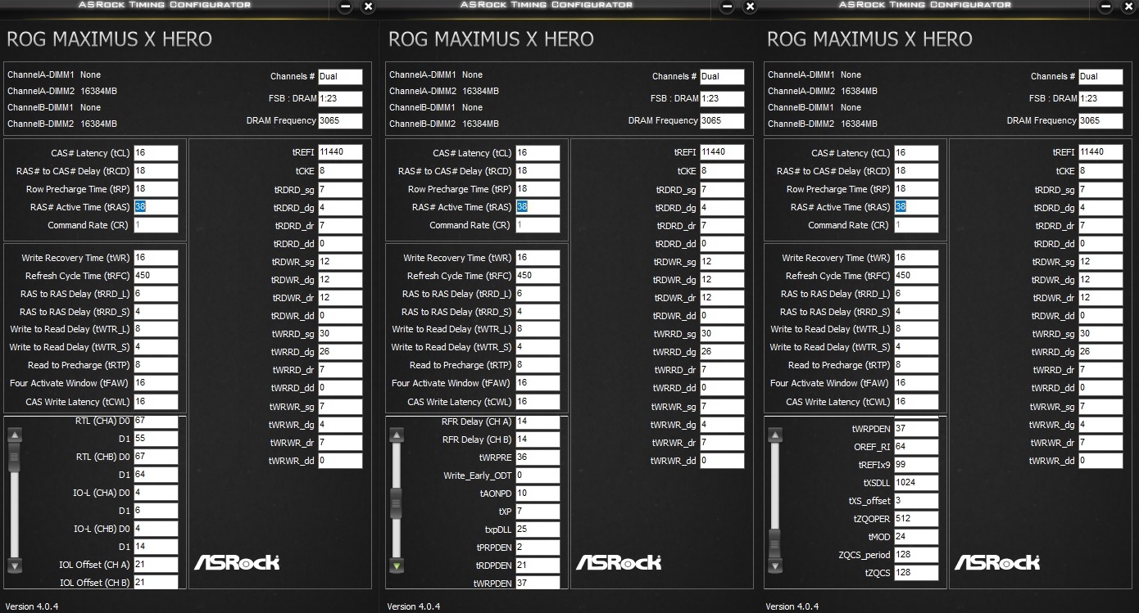Select the IO-L (CHA) D0 field

coord(156,493)
